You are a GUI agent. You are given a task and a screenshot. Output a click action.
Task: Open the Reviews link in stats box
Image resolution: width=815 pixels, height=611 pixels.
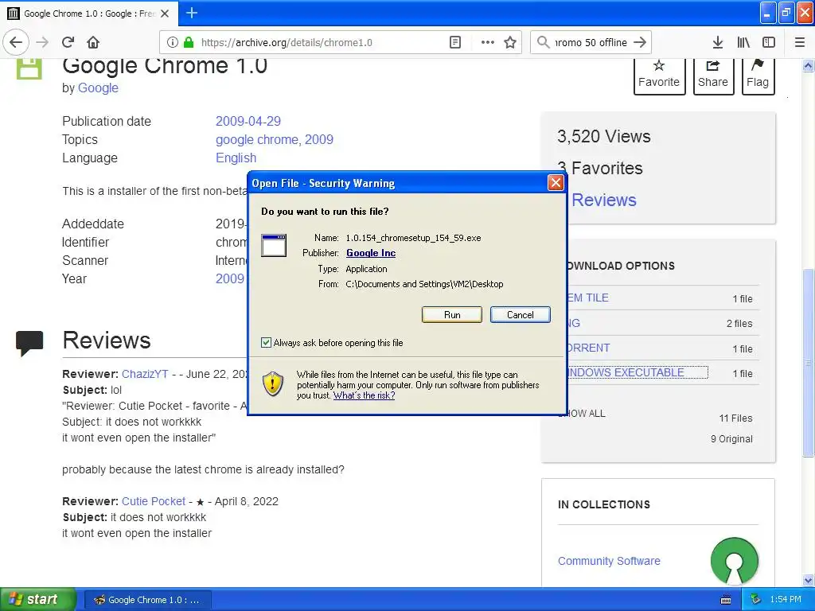pos(603,200)
